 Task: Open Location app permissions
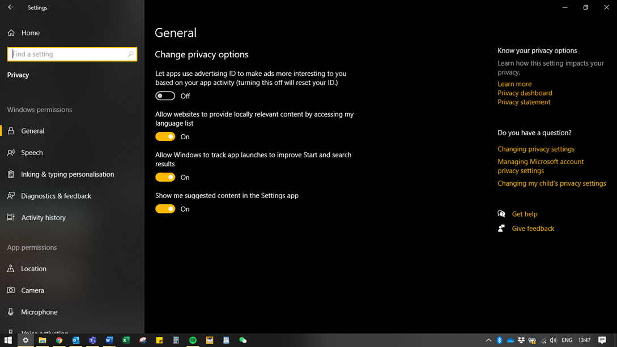pyautogui.click(x=33, y=269)
